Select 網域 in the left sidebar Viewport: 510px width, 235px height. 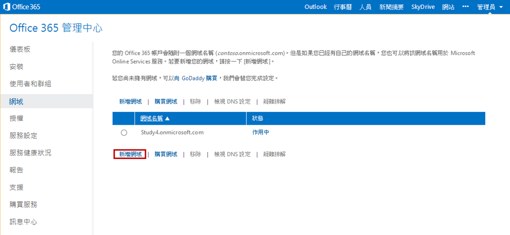coord(46,102)
